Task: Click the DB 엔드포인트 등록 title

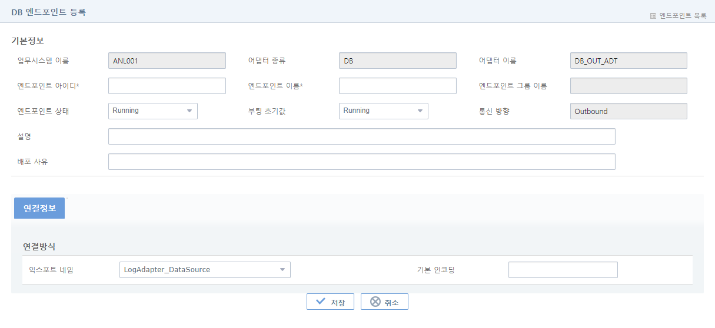Action: [48, 12]
